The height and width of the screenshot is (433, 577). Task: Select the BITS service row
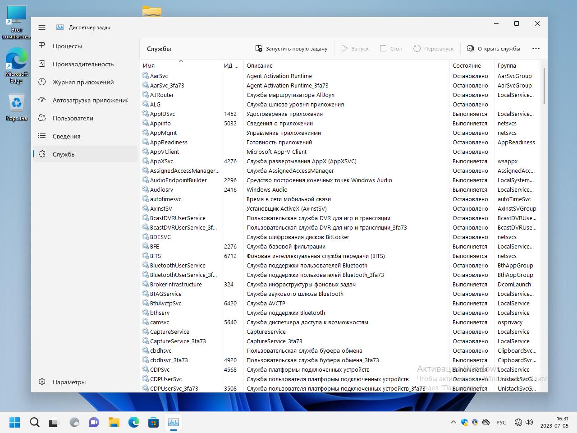click(155, 256)
